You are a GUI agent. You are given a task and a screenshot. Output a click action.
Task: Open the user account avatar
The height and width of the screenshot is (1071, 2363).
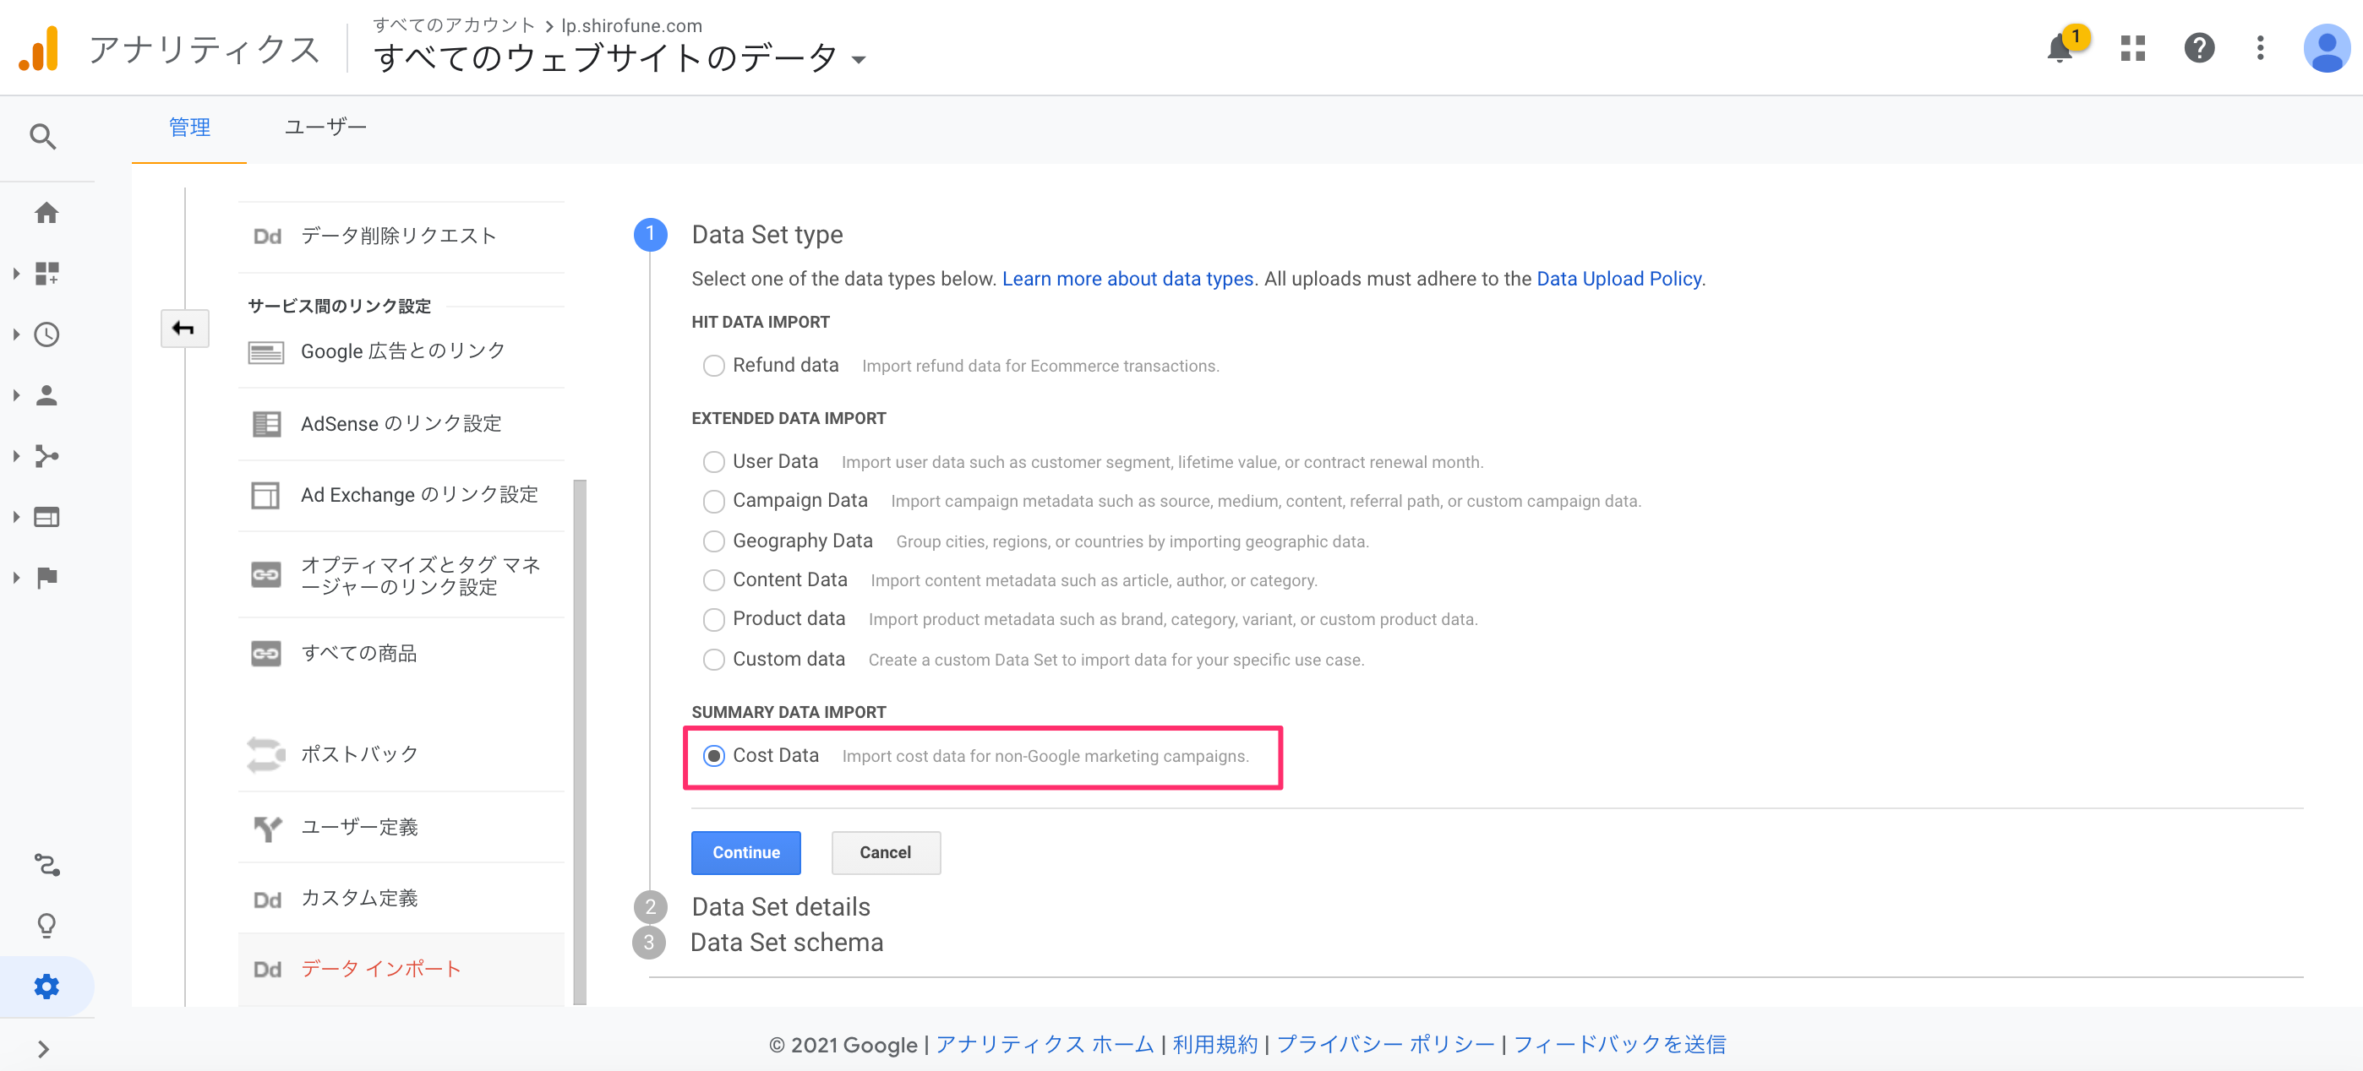coord(2327,47)
